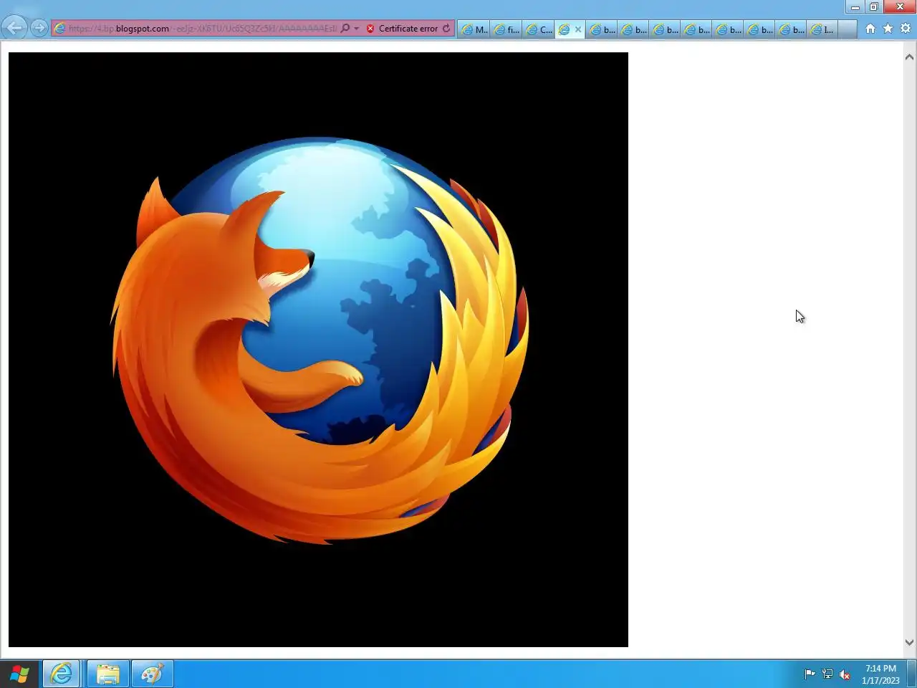The width and height of the screenshot is (917, 688).
Task: Open the Windows Start menu
Action: point(19,674)
